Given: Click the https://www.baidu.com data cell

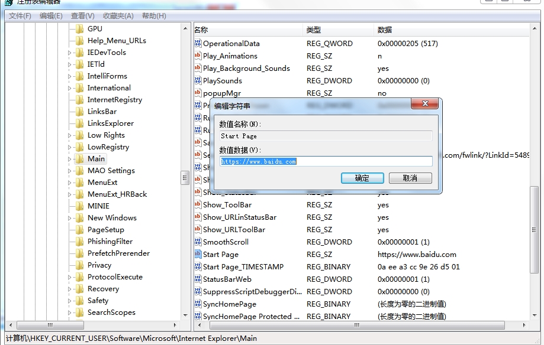Looking at the screenshot, I should pyautogui.click(x=417, y=254).
